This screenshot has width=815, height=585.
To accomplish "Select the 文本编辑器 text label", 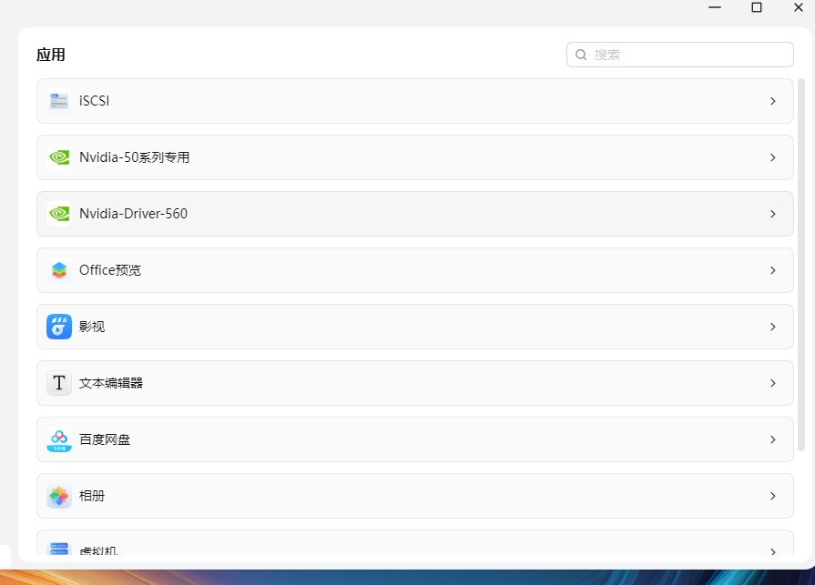I will [x=111, y=383].
